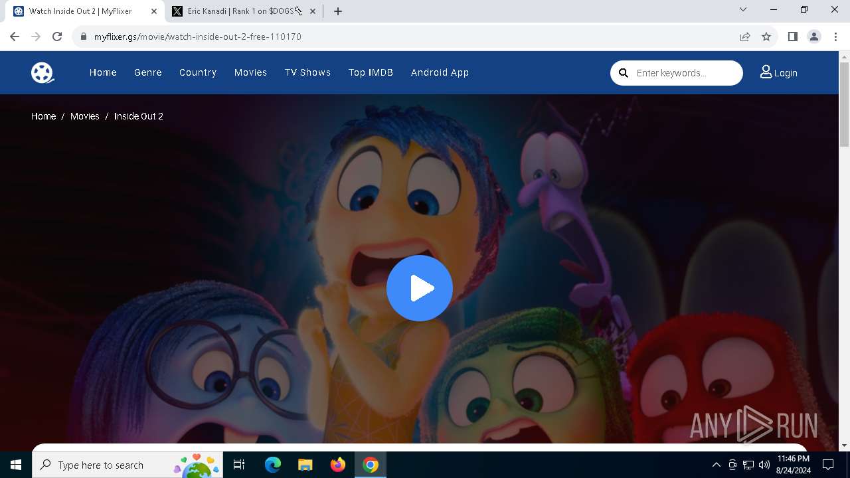This screenshot has width=850, height=478.
Task: Open the Country menu
Action: tap(198, 72)
